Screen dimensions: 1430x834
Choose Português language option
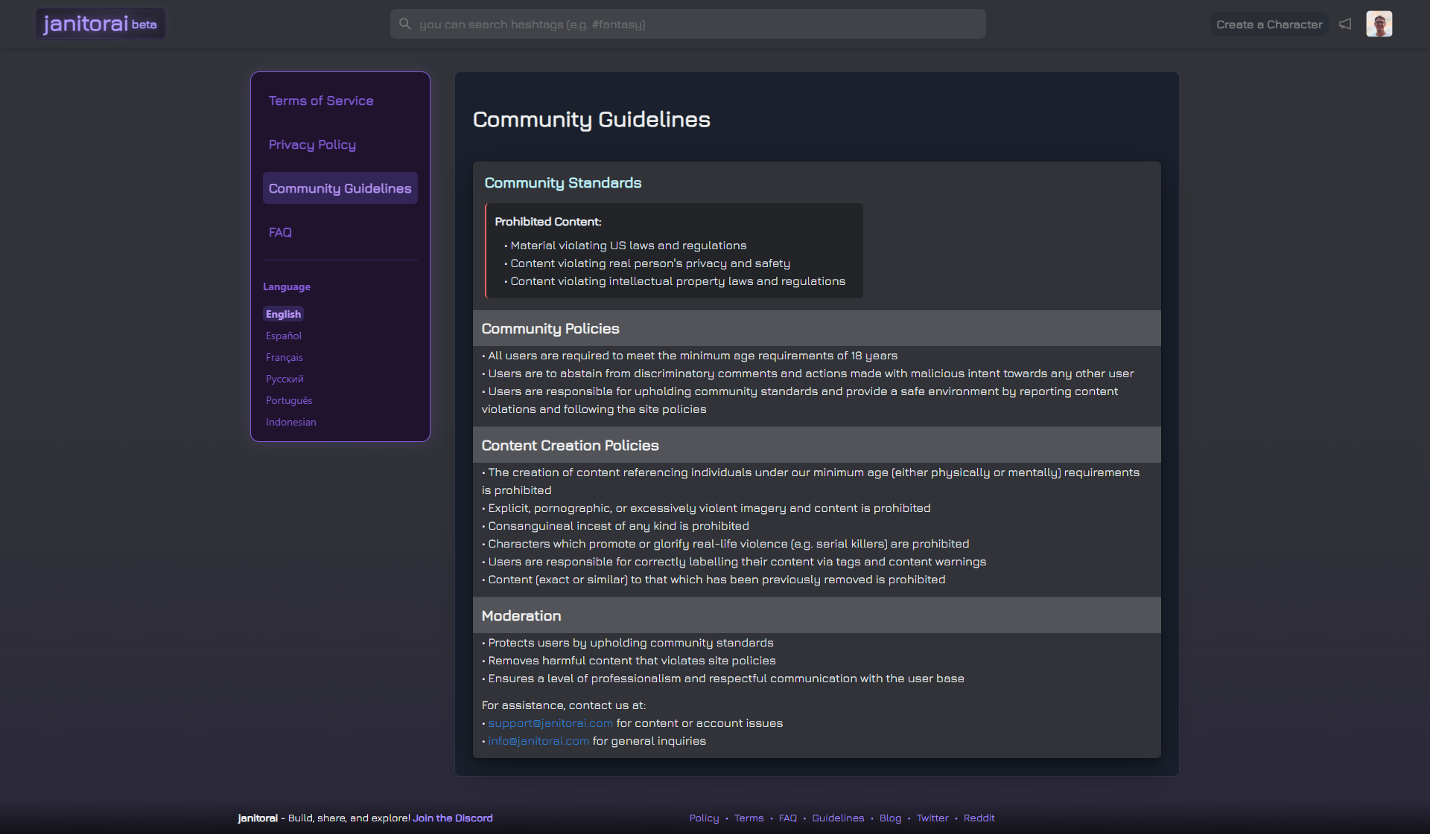289,400
